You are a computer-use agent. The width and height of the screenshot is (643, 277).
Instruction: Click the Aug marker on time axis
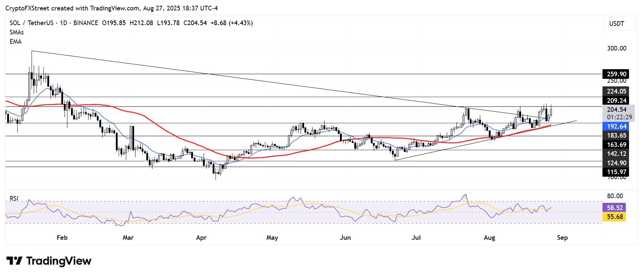point(489,238)
